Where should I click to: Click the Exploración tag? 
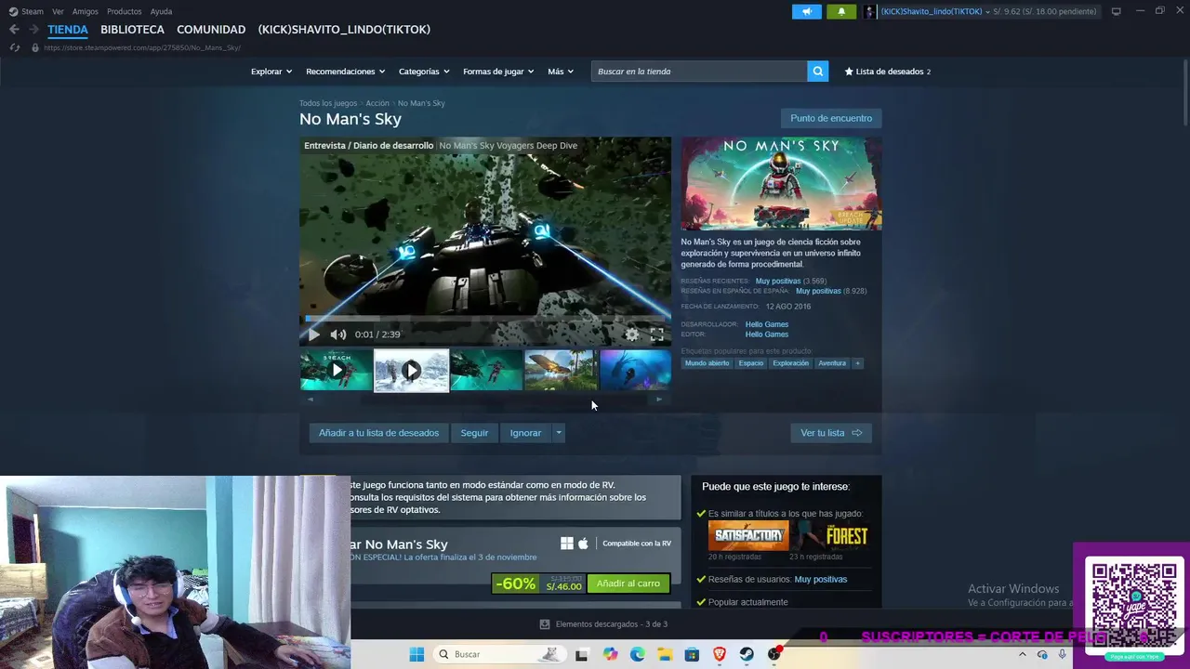click(x=791, y=363)
